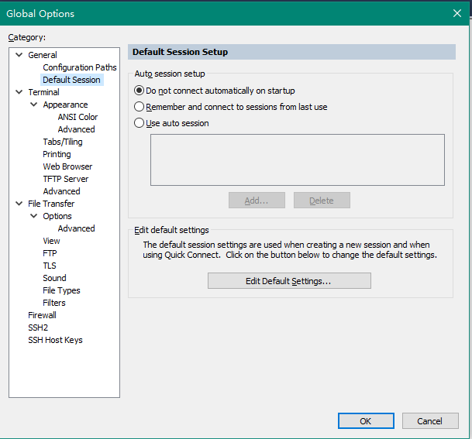Select File Types under File Transfer
The height and width of the screenshot is (439, 472).
pos(61,290)
